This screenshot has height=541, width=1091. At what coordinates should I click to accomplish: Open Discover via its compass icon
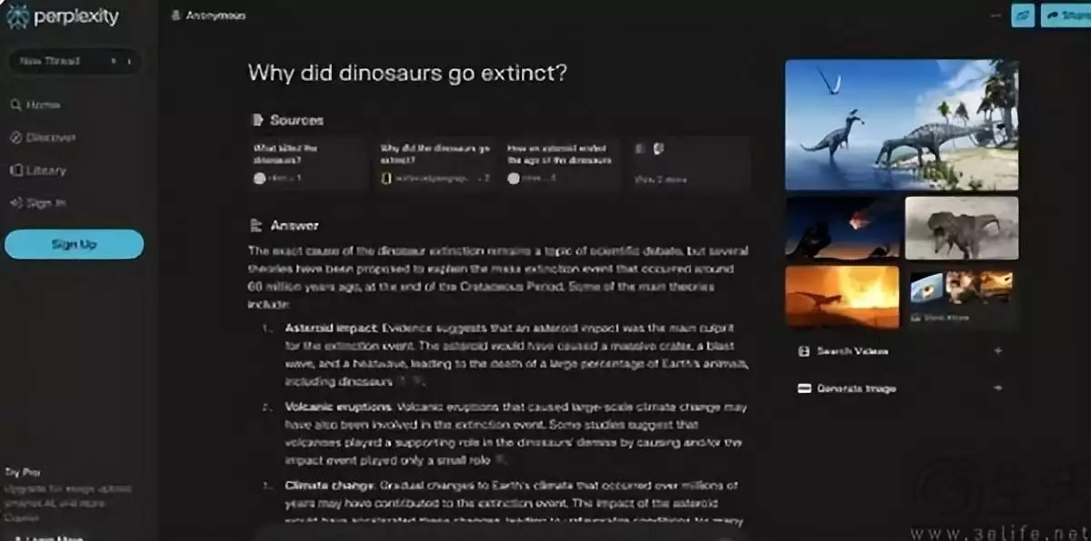click(15, 138)
